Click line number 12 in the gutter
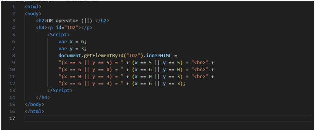The image size is (315, 131). pos(12,84)
